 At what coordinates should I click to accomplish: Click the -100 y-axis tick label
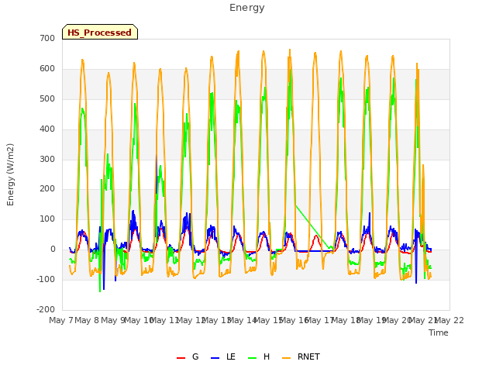[x=46, y=279]
